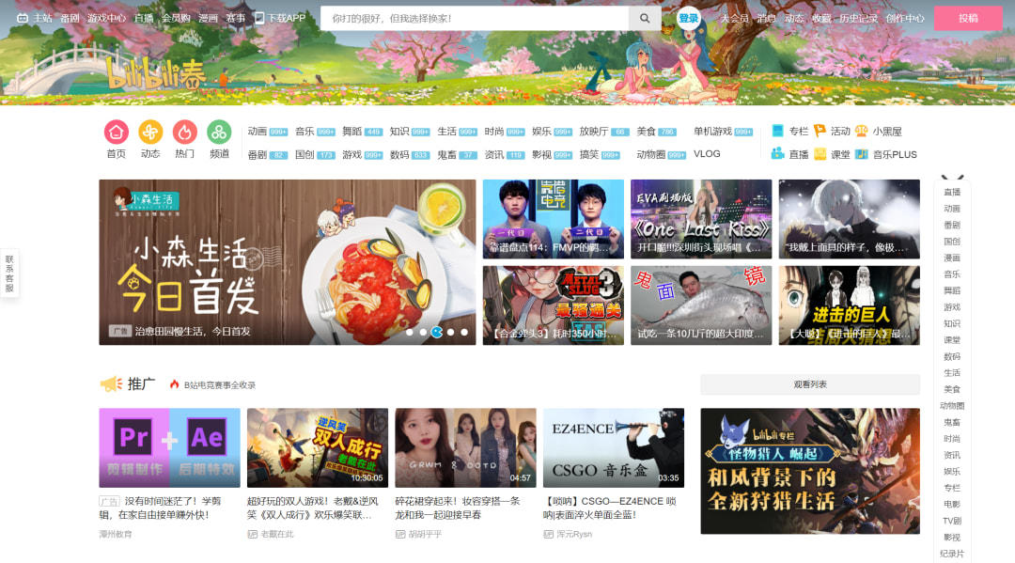
Task: Click the pink 投稿 button
Action: coord(968,18)
